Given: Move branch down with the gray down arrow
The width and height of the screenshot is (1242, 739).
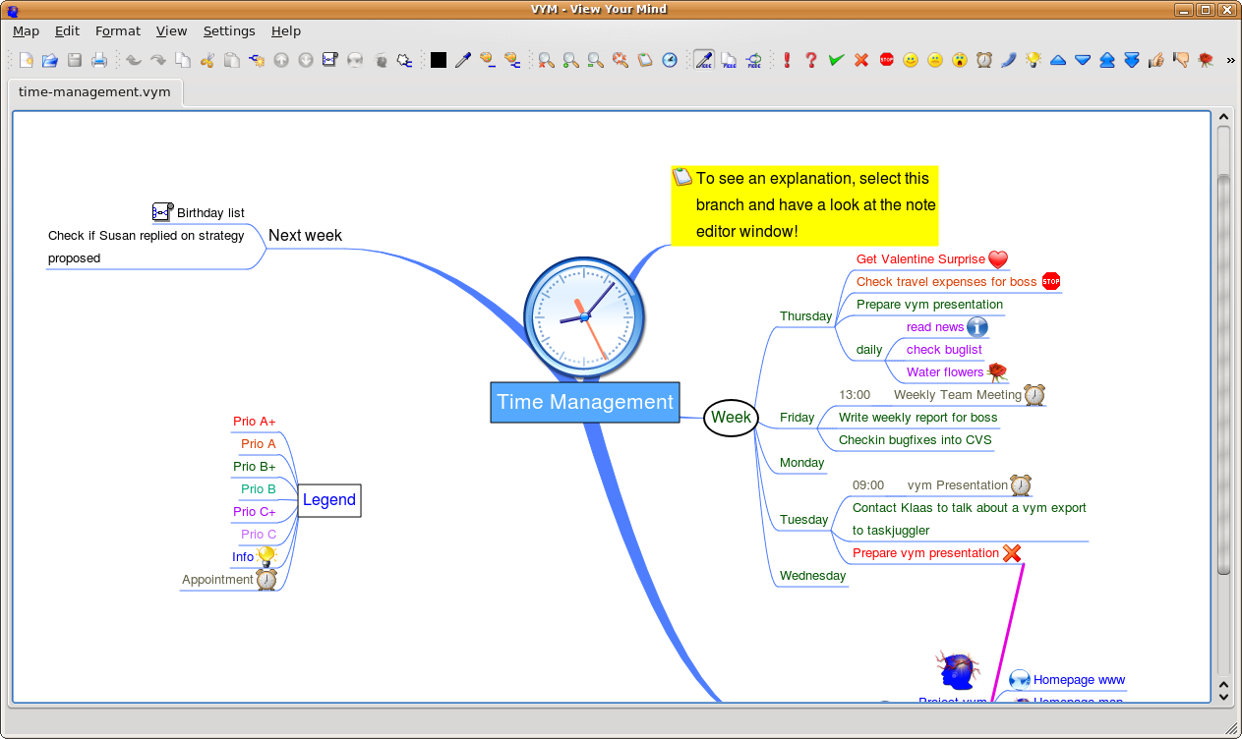Looking at the screenshot, I should pyautogui.click(x=306, y=60).
